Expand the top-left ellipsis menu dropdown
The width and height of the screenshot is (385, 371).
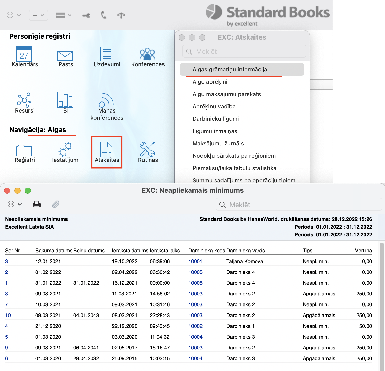(13, 15)
